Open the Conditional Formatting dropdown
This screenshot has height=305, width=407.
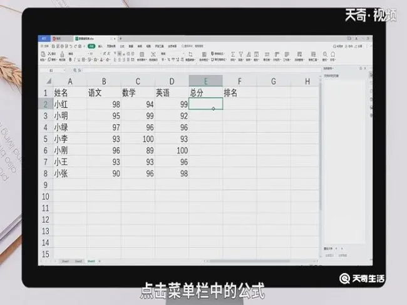pyautogui.click(x=204, y=59)
